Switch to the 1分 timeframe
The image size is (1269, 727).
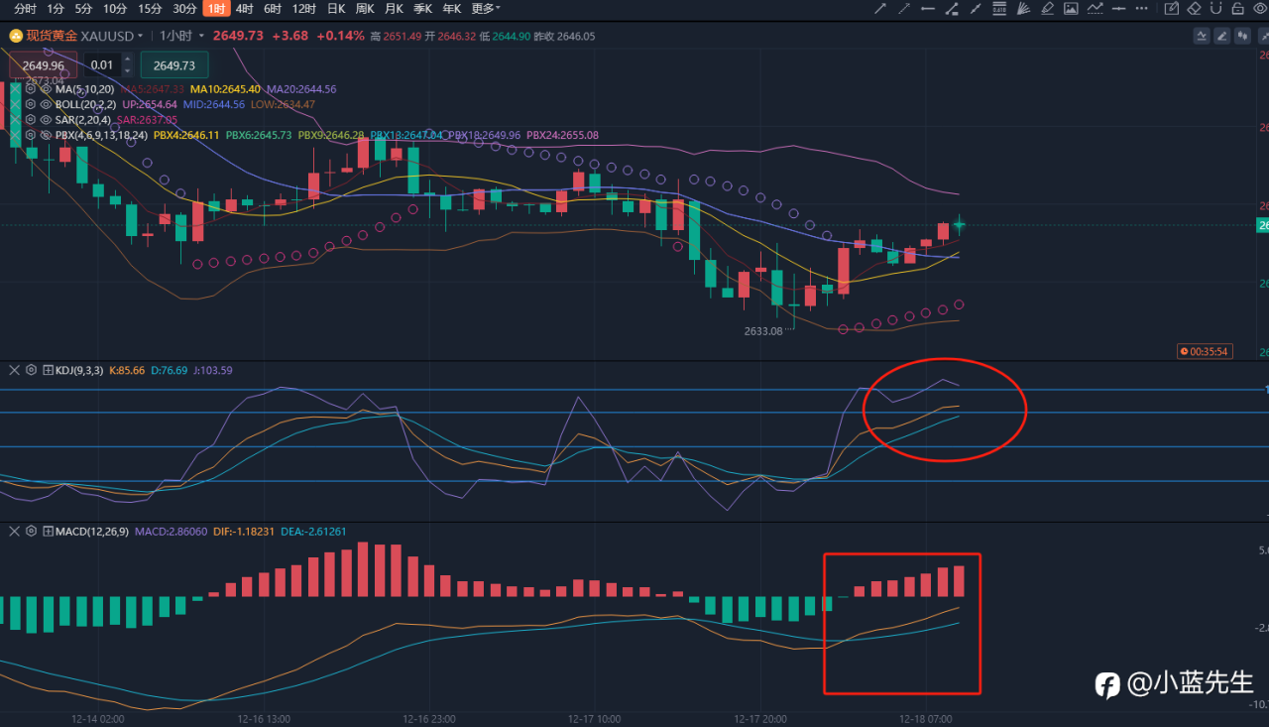click(56, 9)
